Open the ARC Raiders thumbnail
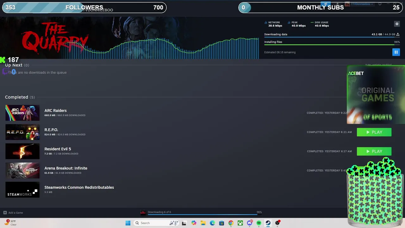Image resolution: width=405 pixels, height=228 pixels. (x=22, y=113)
